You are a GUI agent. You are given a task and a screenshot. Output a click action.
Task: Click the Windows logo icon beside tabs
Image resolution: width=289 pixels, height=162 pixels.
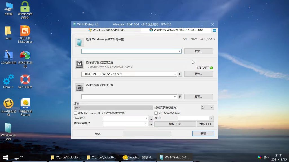[214, 30]
